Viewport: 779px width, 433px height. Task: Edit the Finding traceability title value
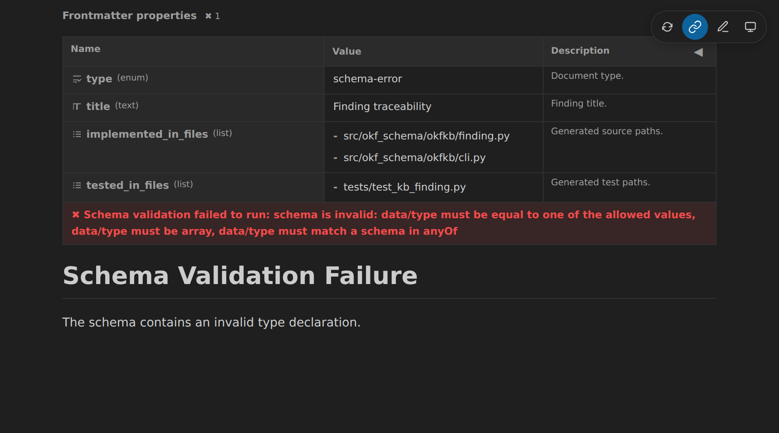(x=382, y=107)
